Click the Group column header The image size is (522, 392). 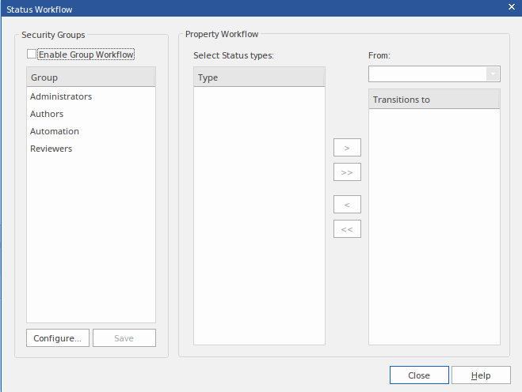91,77
